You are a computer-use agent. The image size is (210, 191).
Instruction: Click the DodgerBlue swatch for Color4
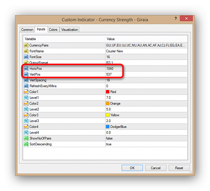coord(108,127)
